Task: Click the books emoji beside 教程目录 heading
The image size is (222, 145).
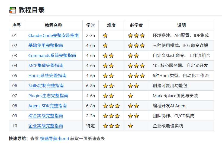Action: (12, 10)
